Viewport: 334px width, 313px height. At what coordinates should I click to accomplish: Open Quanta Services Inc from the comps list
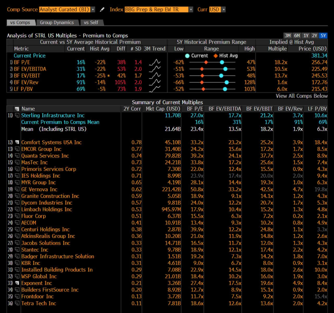45,156
